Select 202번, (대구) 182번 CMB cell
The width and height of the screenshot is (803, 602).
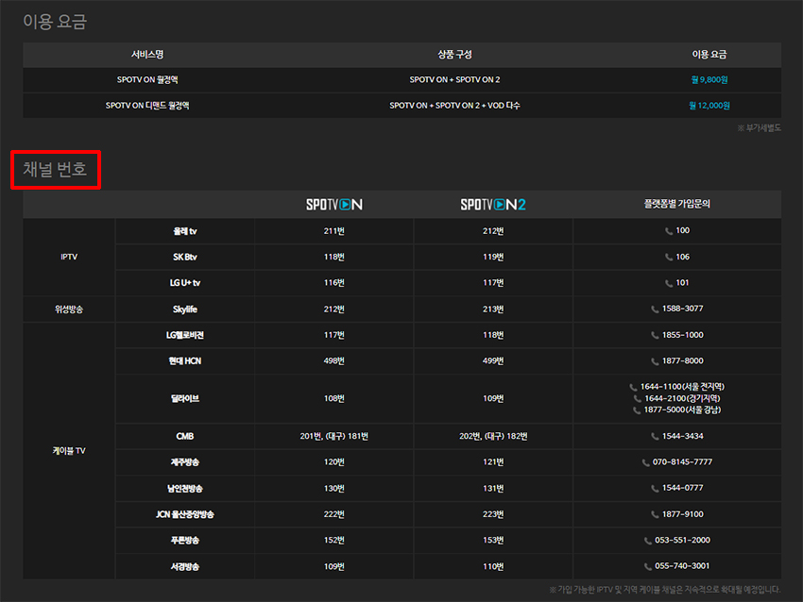(493, 436)
